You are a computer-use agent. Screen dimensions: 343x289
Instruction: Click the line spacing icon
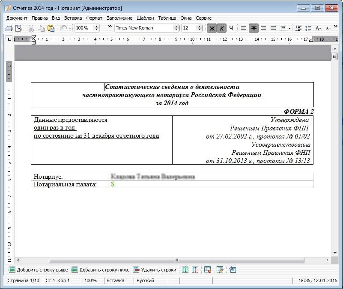click(x=283, y=28)
